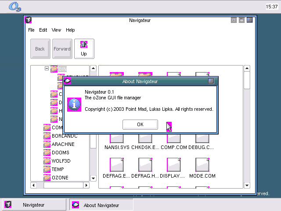Click the OZONE tree label
The width and height of the screenshot is (281, 211).
(x=60, y=178)
